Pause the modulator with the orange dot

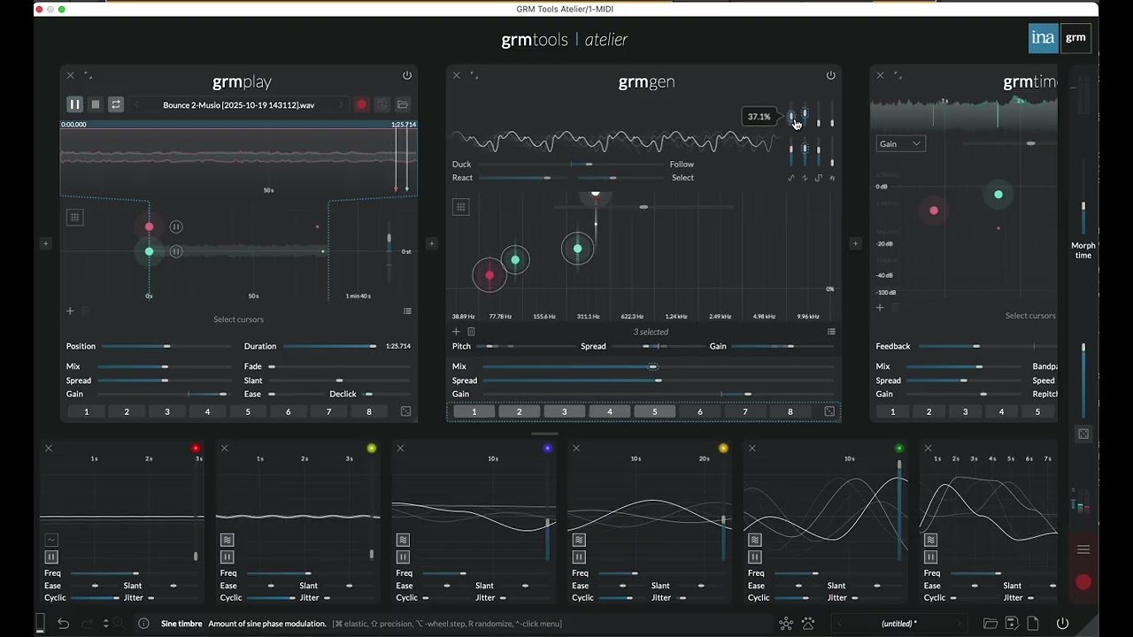579,556
